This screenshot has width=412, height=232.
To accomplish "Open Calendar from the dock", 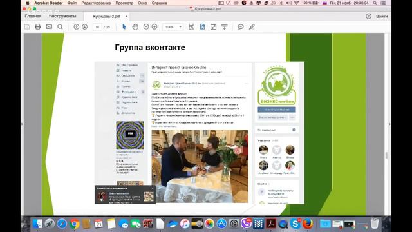I will click(x=98, y=224).
